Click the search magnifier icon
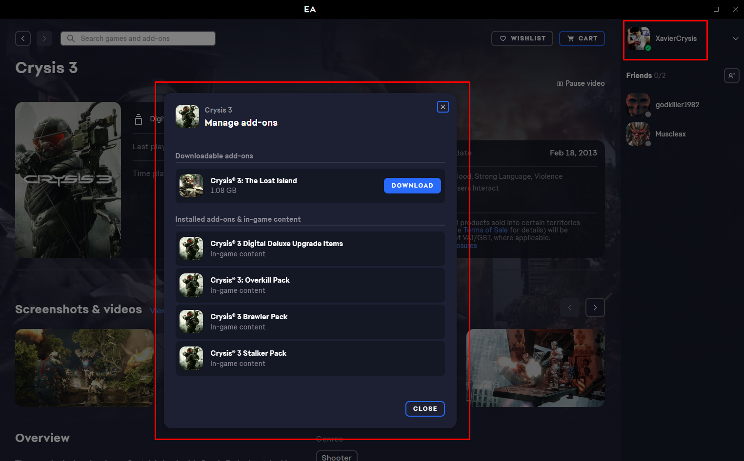Screen dimensions: 744x461 click(71, 38)
